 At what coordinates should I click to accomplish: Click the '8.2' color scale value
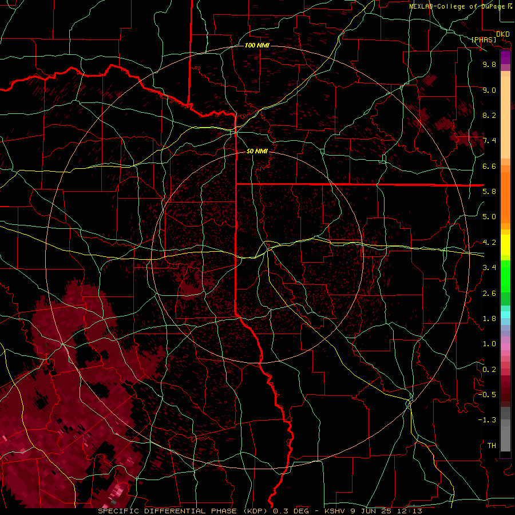pos(489,115)
